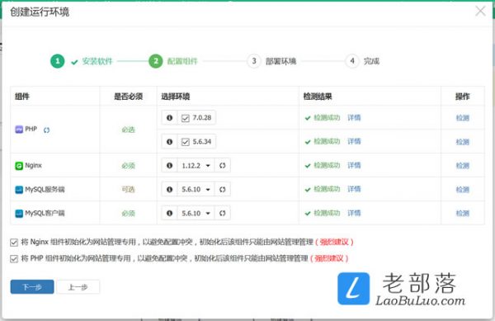
Task: Refresh MySQL客户端 version list icon
Action: click(x=222, y=213)
